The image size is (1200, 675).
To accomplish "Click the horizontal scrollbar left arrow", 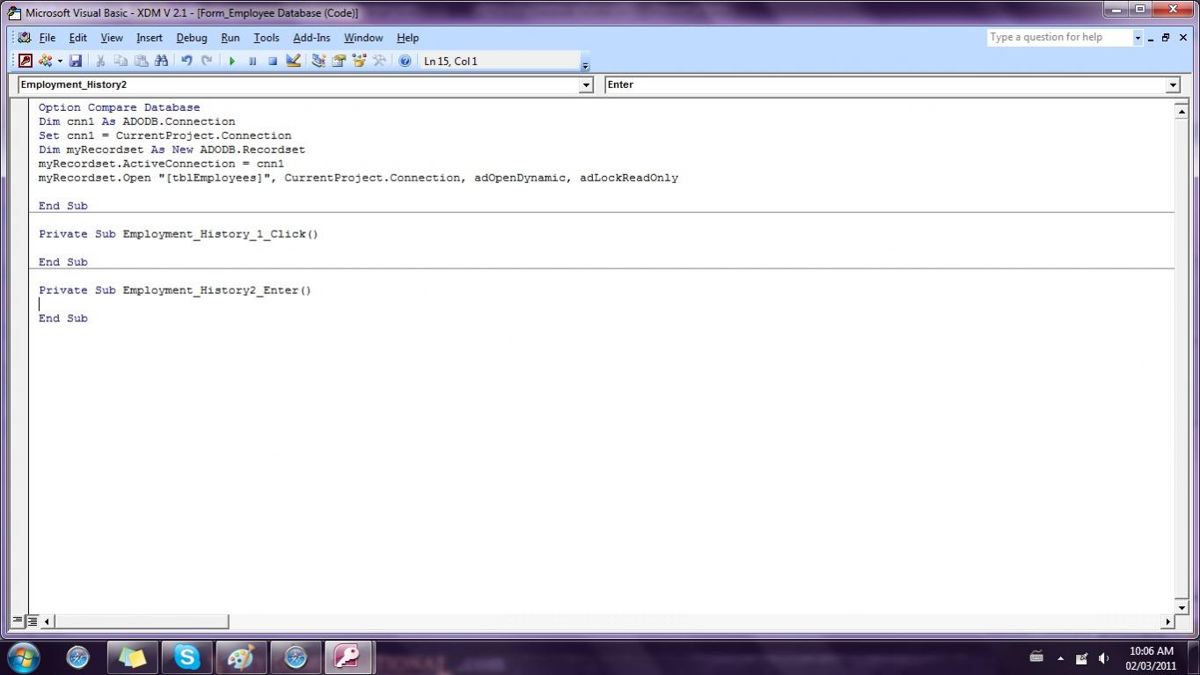I will (x=47, y=621).
